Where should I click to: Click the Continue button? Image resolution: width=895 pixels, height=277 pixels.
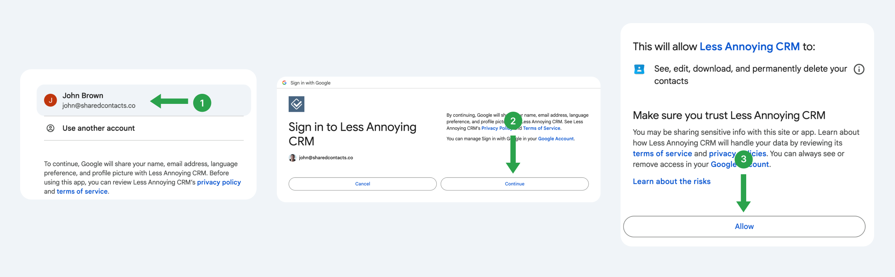515,184
